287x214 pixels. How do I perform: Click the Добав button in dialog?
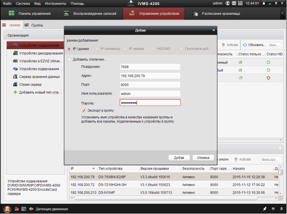179,158
